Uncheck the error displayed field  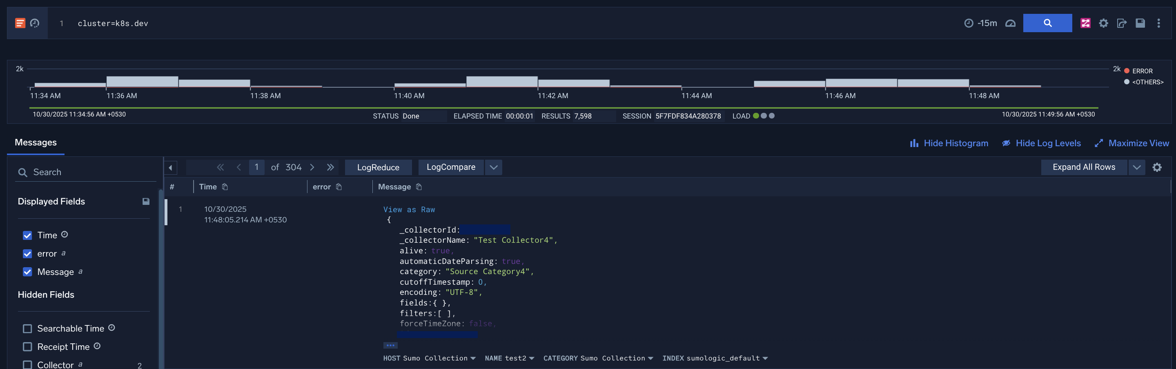click(x=27, y=254)
